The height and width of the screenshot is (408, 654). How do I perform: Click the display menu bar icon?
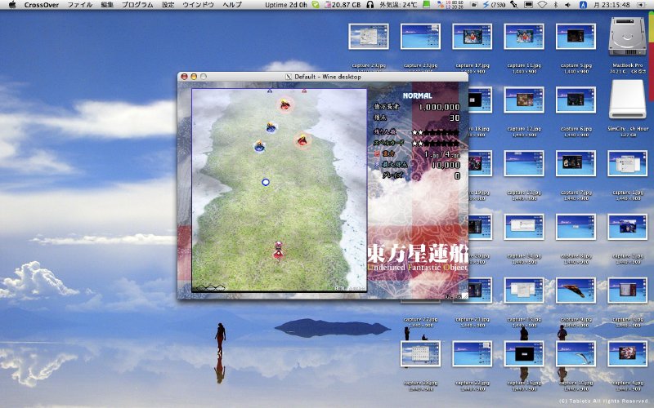click(x=528, y=5)
